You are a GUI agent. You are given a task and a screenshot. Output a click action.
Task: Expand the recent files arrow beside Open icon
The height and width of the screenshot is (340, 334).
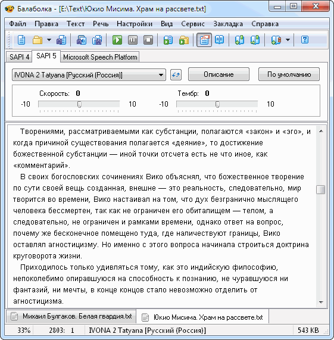49,40
